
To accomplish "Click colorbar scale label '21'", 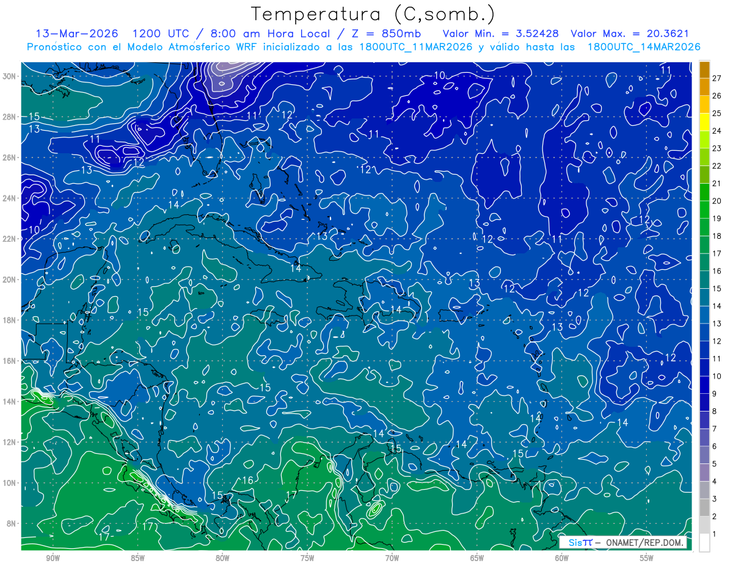I will click(x=717, y=183).
